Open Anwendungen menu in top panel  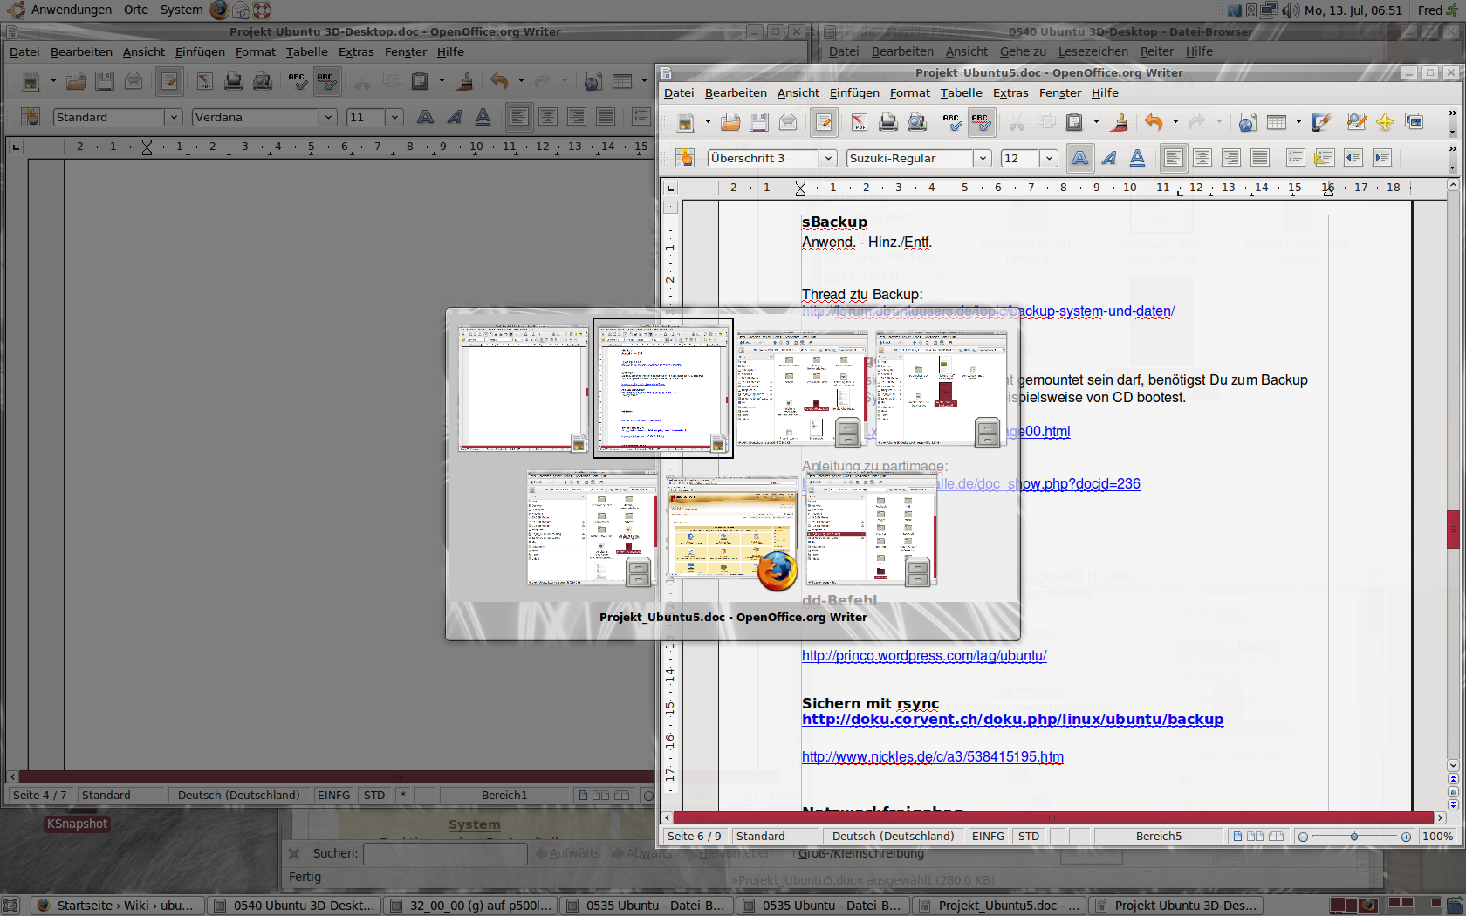point(72,10)
